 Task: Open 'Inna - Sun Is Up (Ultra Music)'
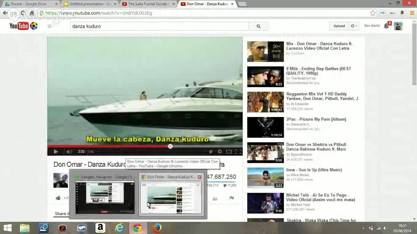click(x=314, y=170)
